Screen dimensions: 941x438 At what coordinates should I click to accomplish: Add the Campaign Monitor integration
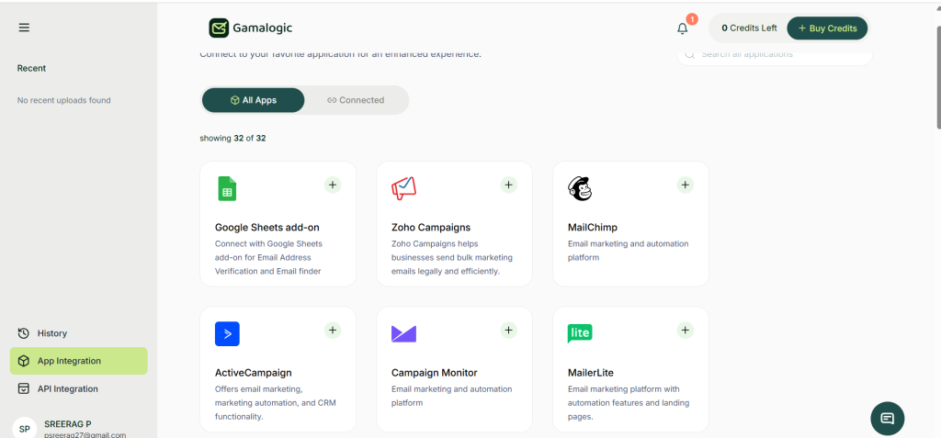click(509, 330)
